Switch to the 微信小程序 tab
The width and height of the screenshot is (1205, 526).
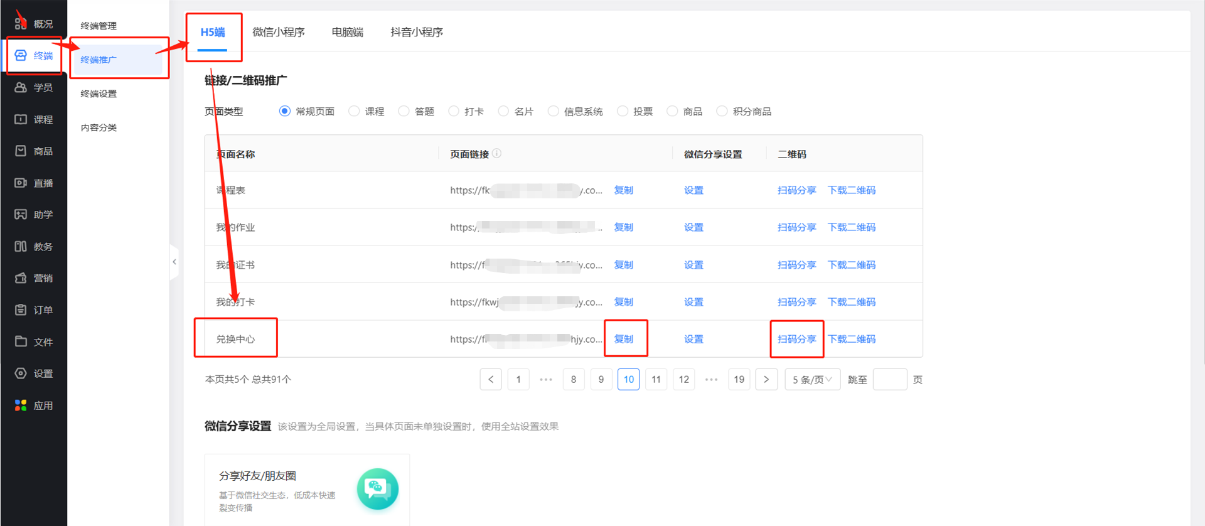pyautogui.click(x=278, y=32)
